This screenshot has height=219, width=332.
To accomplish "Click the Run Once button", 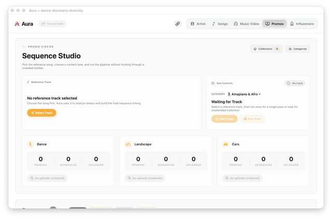I will click(x=252, y=119).
